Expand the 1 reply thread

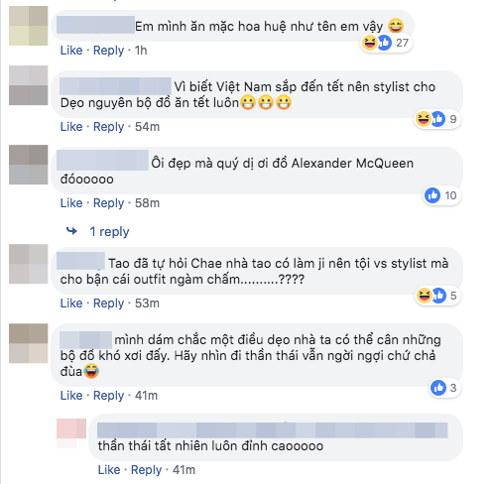[x=109, y=231]
